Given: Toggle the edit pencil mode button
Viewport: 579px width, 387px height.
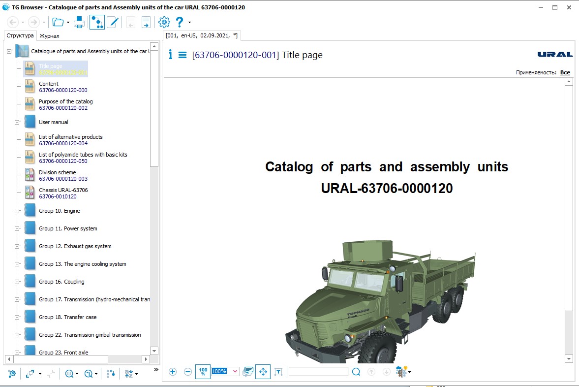Looking at the screenshot, I should pos(113,22).
